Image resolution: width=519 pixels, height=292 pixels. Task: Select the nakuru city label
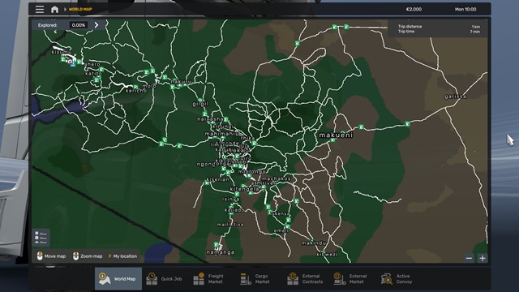coord(181,81)
